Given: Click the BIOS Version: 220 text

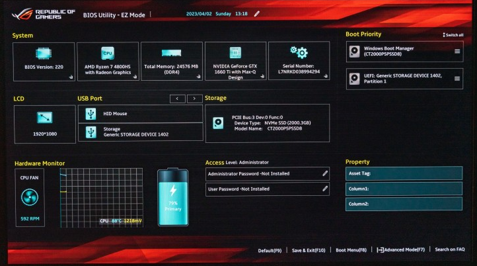Looking at the screenshot, I should pyautogui.click(x=44, y=67).
